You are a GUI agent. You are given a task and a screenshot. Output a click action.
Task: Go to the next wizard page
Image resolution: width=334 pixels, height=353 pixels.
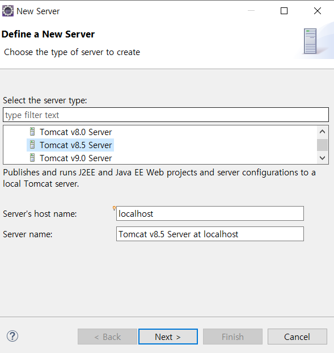pyautogui.click(x=168, y=337)
